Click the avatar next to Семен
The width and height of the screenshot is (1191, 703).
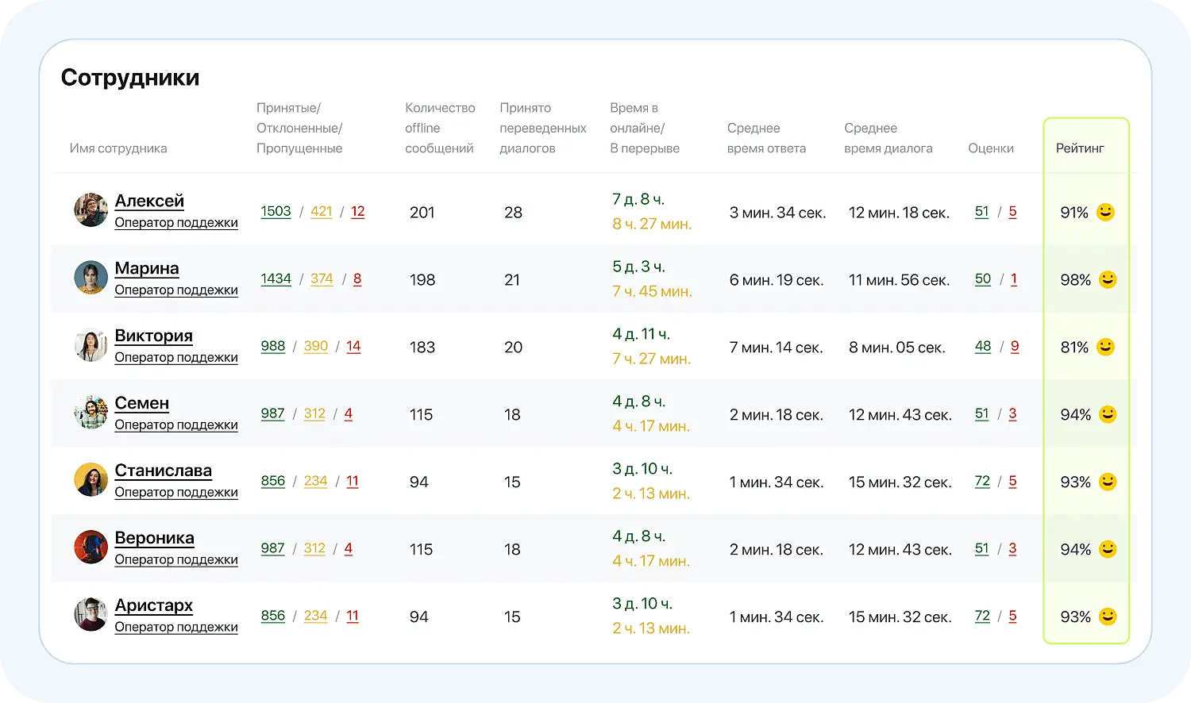91,413
